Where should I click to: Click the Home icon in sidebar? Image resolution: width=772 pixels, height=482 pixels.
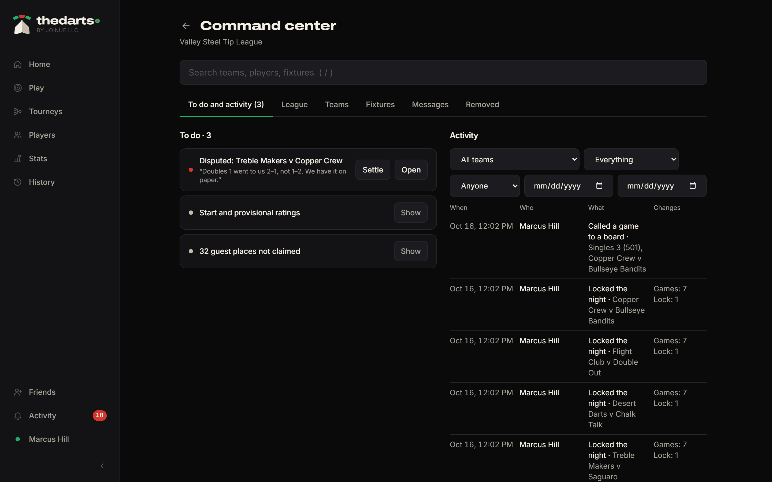pyautogui.click(x=18, y=64)
